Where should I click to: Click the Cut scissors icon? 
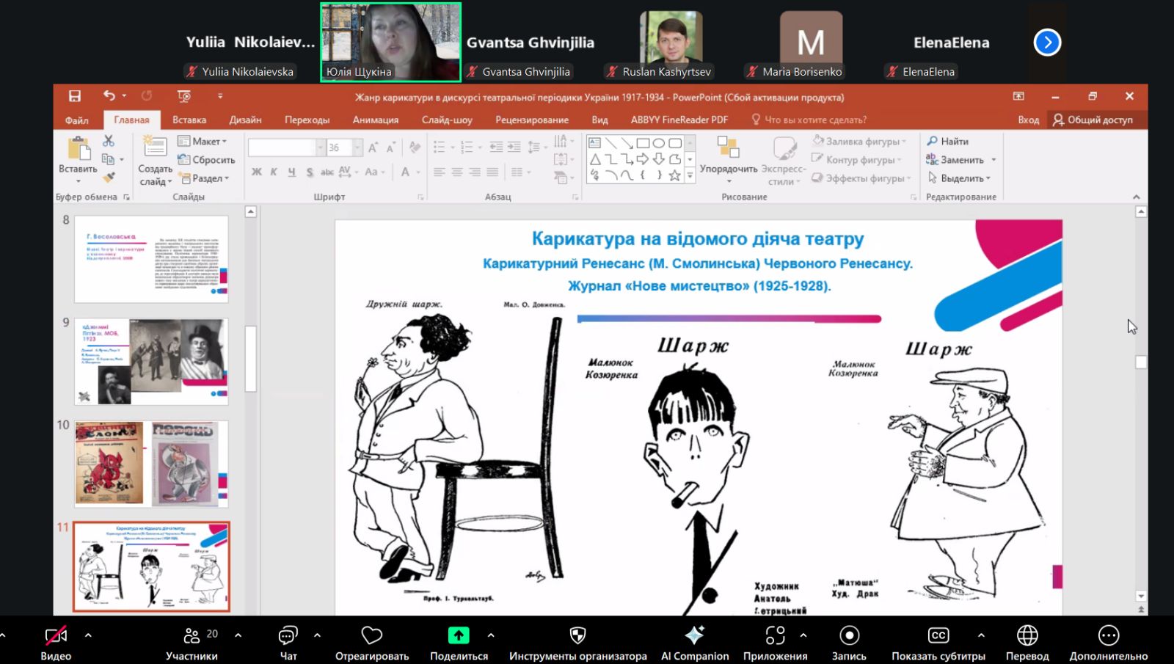click(109, 140)
